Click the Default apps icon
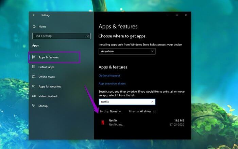The image size is (238, 149). point(34,67)
